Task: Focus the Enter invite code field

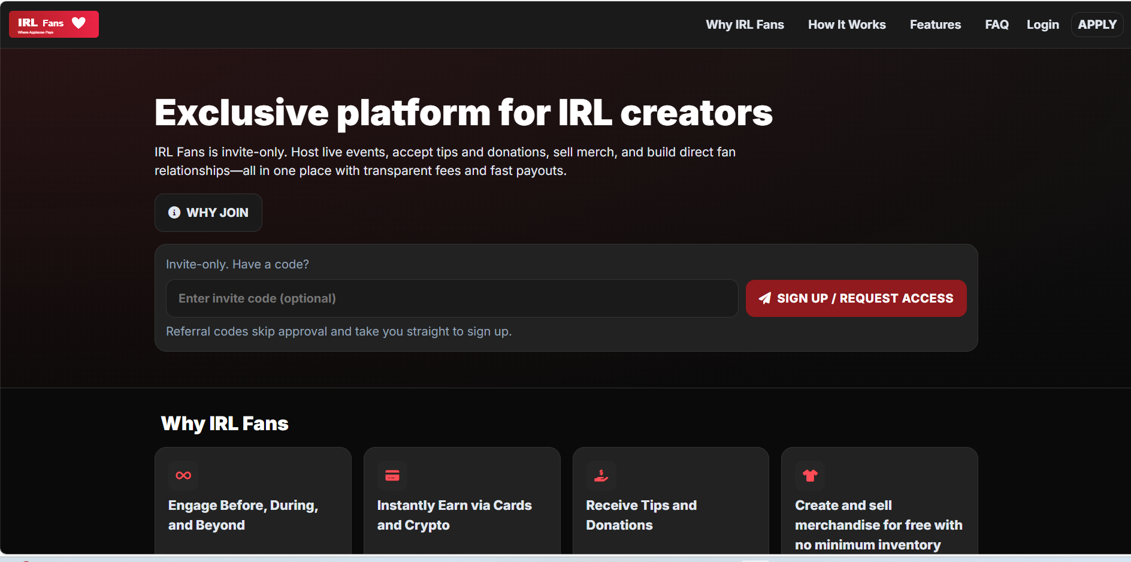Action: 452,298
